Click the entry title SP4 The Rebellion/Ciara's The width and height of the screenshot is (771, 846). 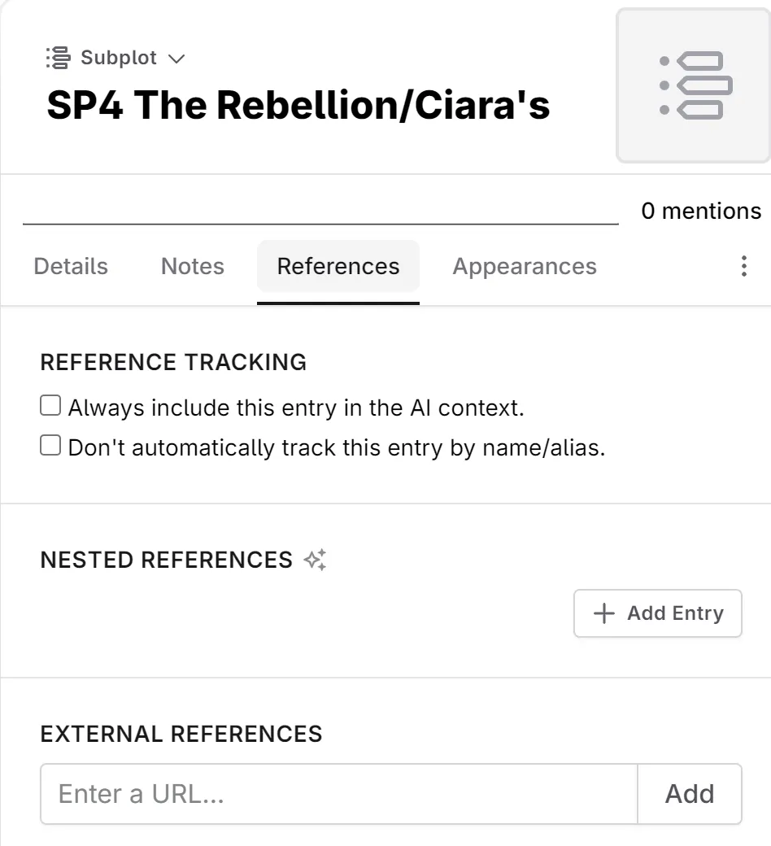point(298,106)
